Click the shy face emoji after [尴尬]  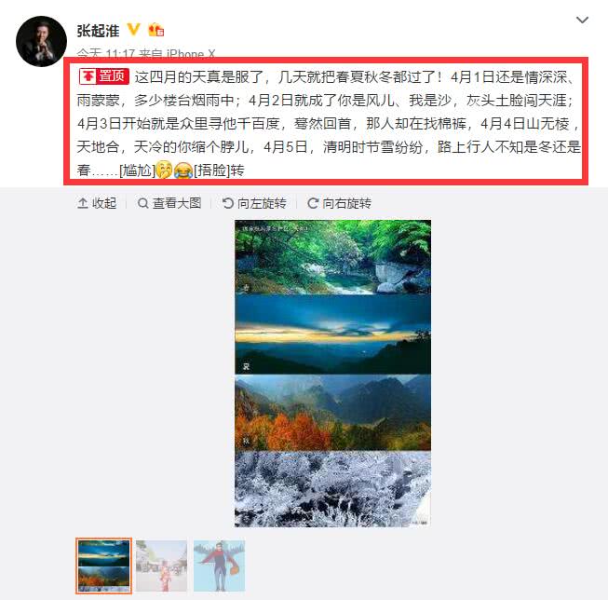coord(164,170)
